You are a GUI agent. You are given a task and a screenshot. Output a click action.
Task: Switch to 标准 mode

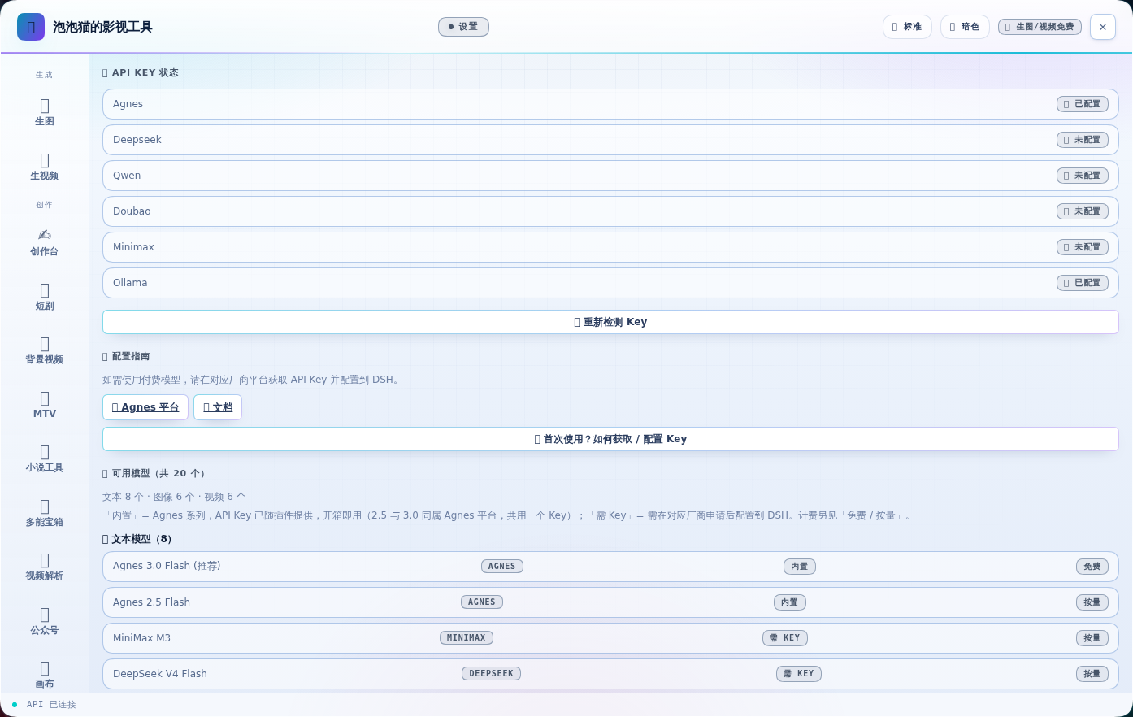[x=907, y=27]
